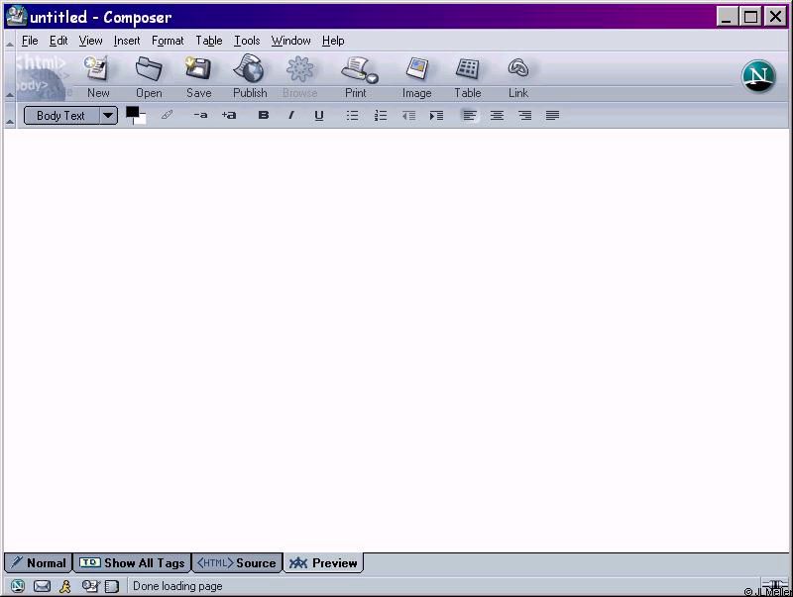793x597 pixels.
Task: Open the Insert menu
Action: pos(127,41)
